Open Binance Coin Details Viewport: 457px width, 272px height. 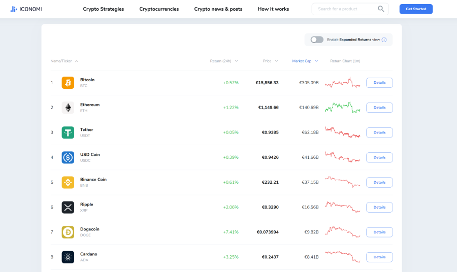pos(379,182)
